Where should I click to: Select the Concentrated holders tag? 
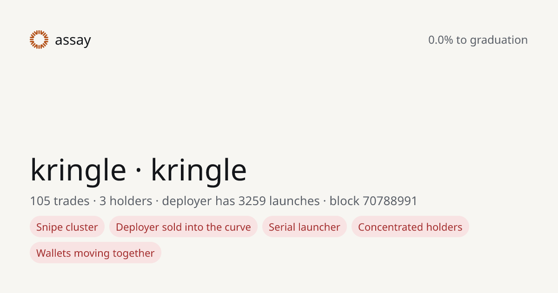(410, 227)
